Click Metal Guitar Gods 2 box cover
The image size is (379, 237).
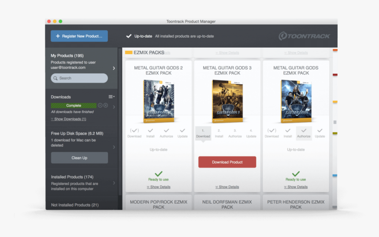click(159, 101)
